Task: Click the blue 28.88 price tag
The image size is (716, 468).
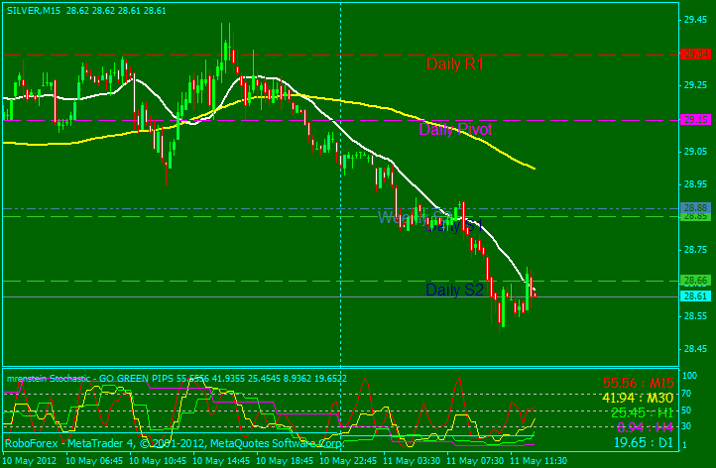Action: tap(695, 207)
